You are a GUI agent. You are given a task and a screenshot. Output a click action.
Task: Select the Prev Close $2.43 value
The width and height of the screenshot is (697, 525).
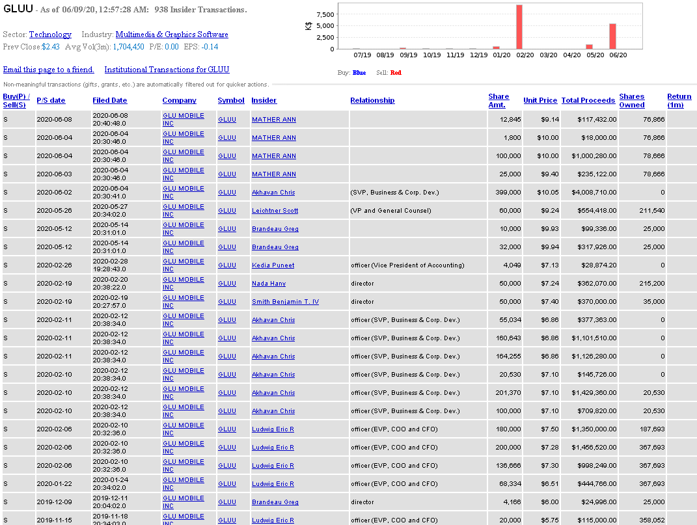coord(51,47)
